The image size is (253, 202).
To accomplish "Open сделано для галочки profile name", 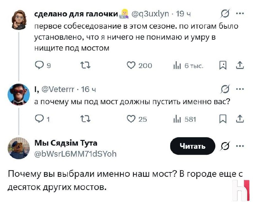I will pyautogui.click(x=76, y=14).
